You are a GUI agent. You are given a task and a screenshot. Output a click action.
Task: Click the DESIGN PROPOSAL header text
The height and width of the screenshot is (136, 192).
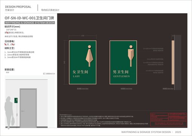tap(18, 7)
